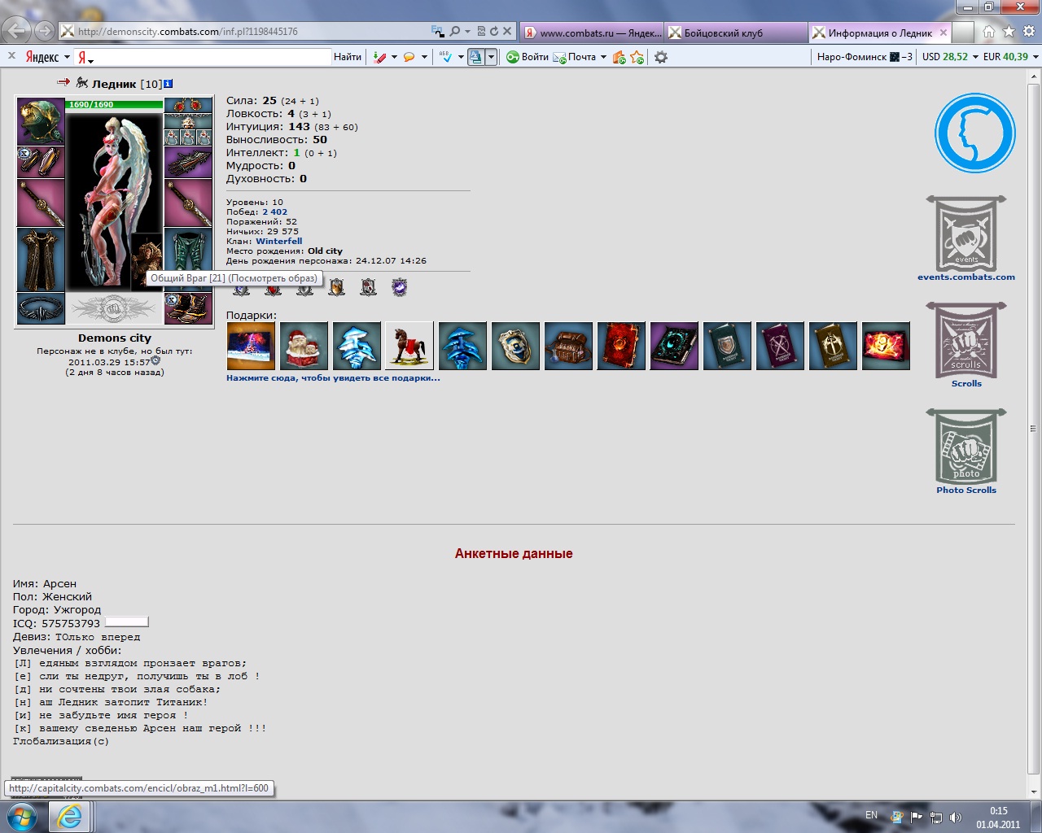This screenshot has height=833, width=1042.
Task: Expand the spellcheck tool dropdown arrow
Action: (x=461, y=57)
